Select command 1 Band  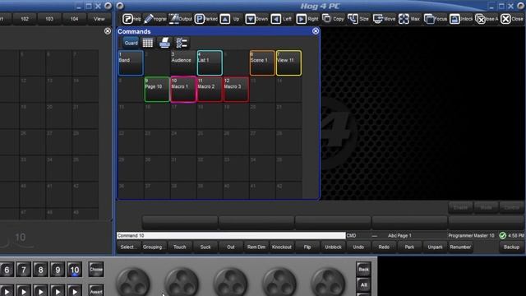point(131,62)
